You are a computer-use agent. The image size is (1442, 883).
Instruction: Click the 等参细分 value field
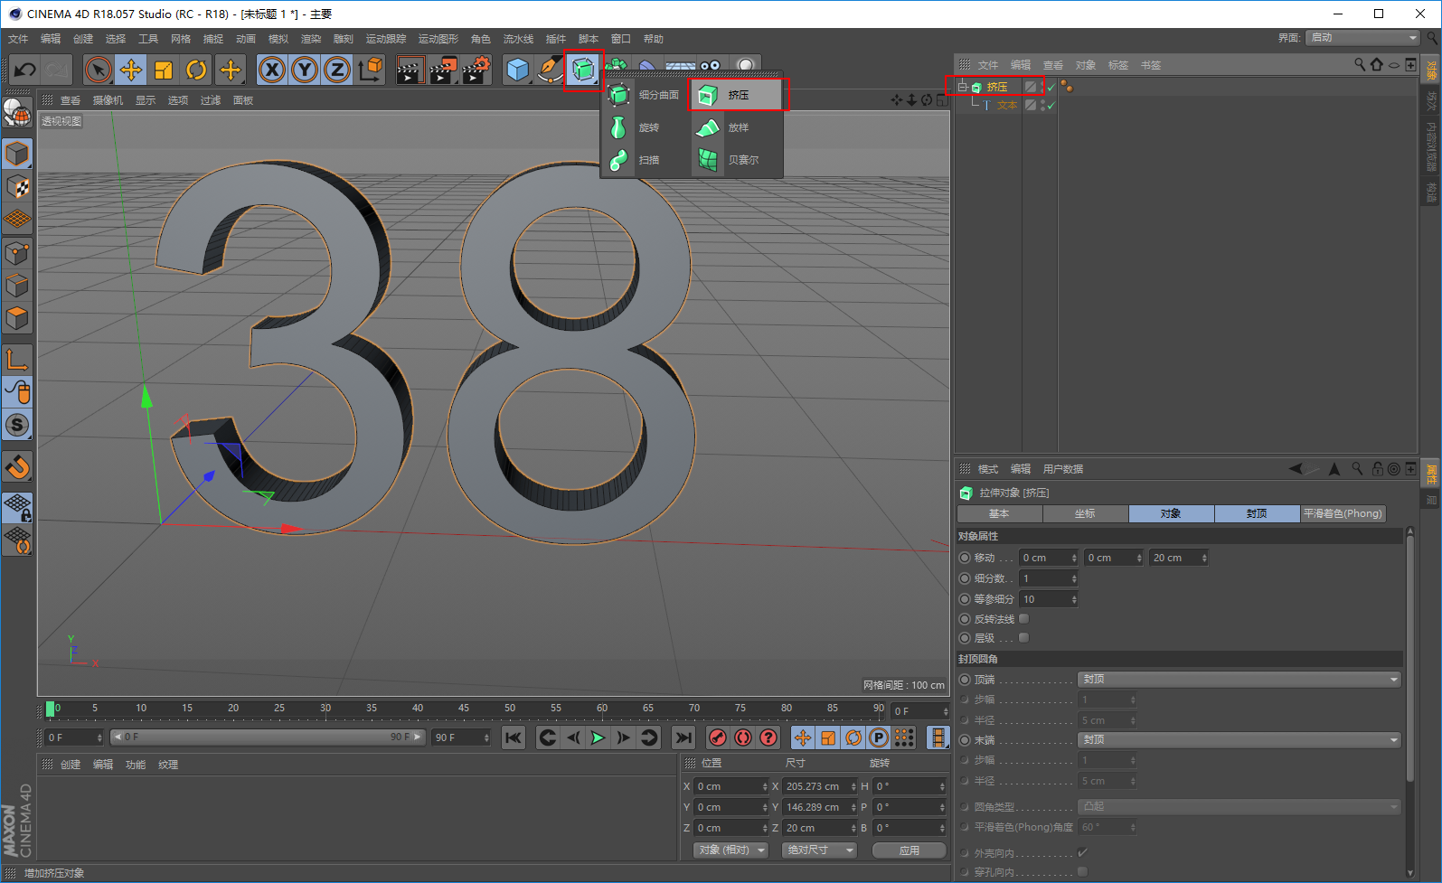click(1049, 599)
